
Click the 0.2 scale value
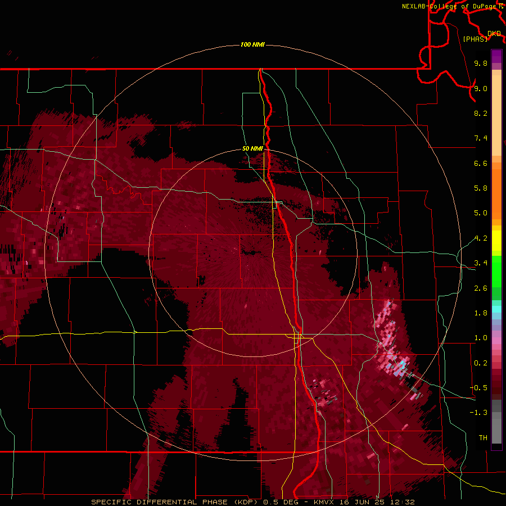coord(481,363)
